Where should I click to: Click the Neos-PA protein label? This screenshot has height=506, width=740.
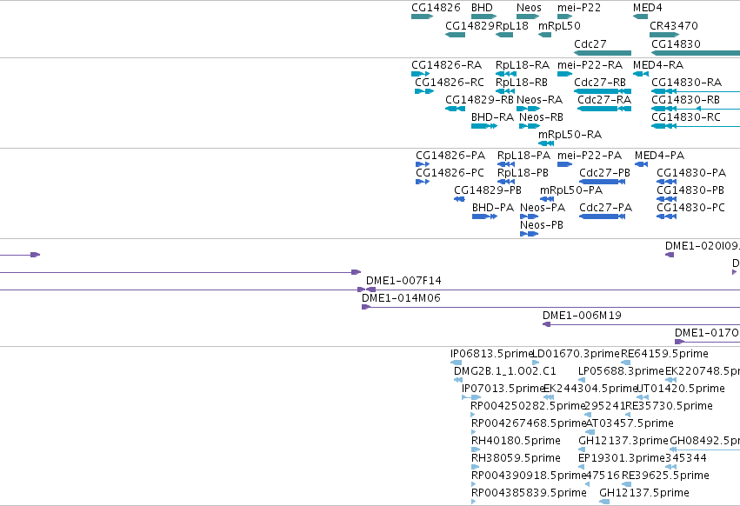pyautogui.click(x=543, y=208)
